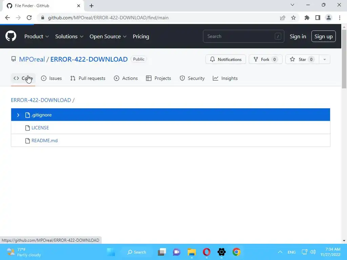Switch to the Actions tab
This screenshot has height=260, width=347.
[126, 78]
